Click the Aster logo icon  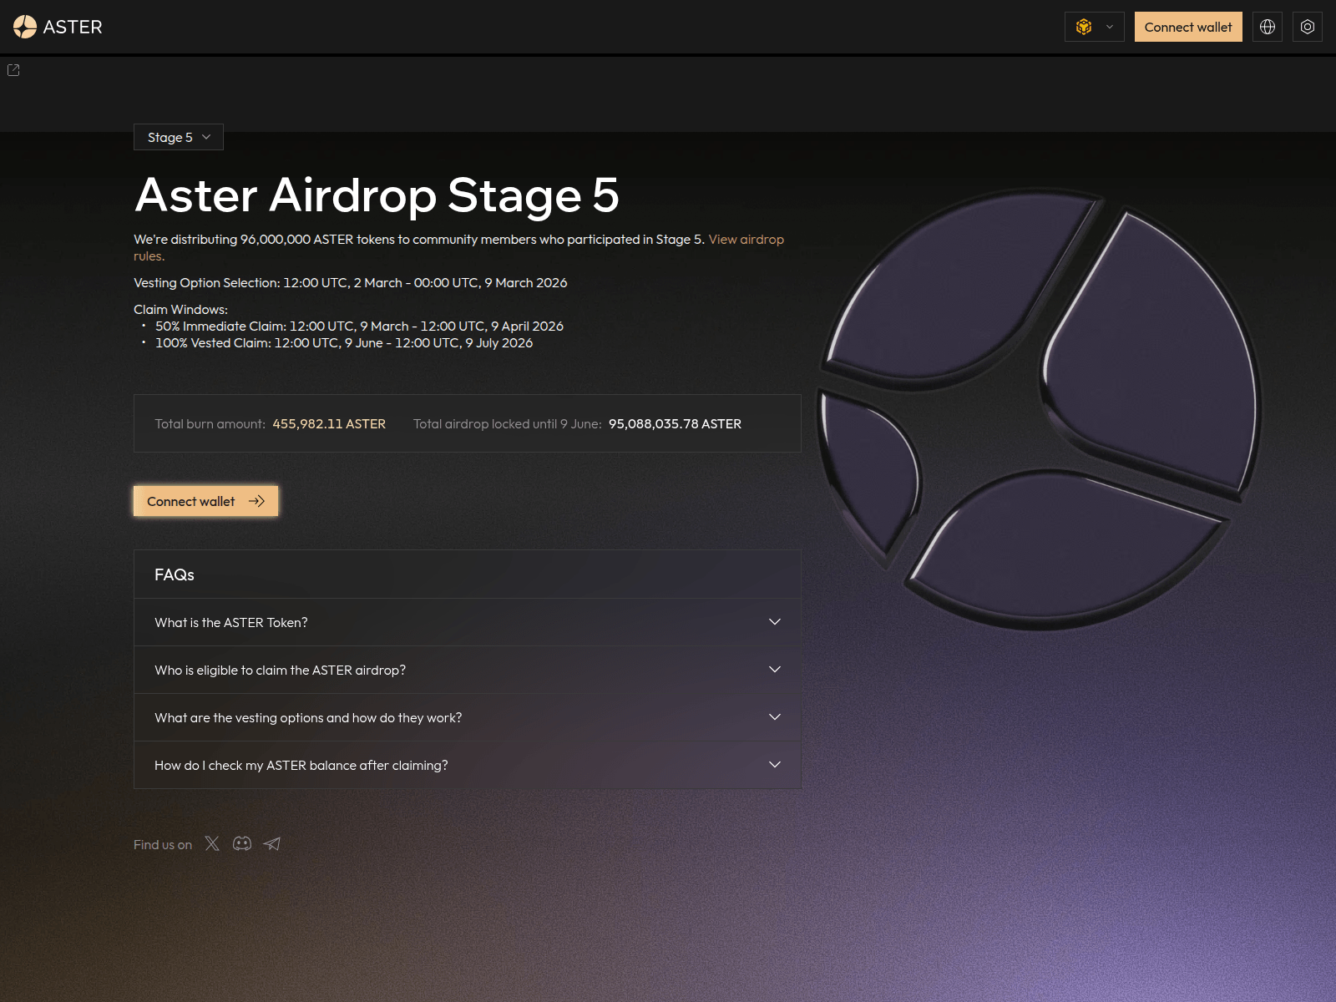pyautogui.click(x=25, y=27)
